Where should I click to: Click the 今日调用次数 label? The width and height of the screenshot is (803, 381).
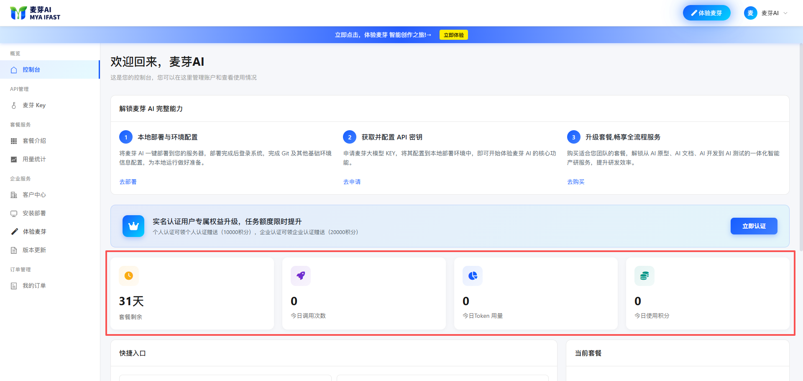308,316
